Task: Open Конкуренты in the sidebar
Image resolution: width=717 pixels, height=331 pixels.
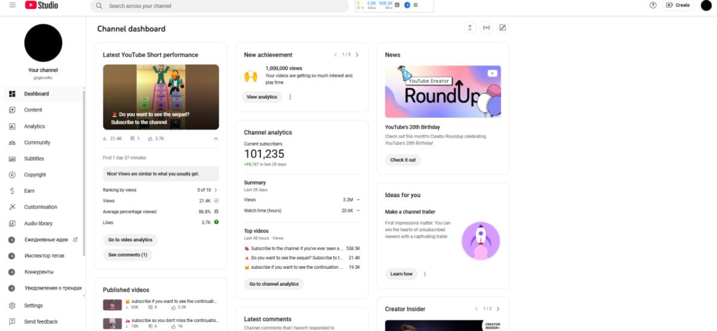Action: click(43, 272)
